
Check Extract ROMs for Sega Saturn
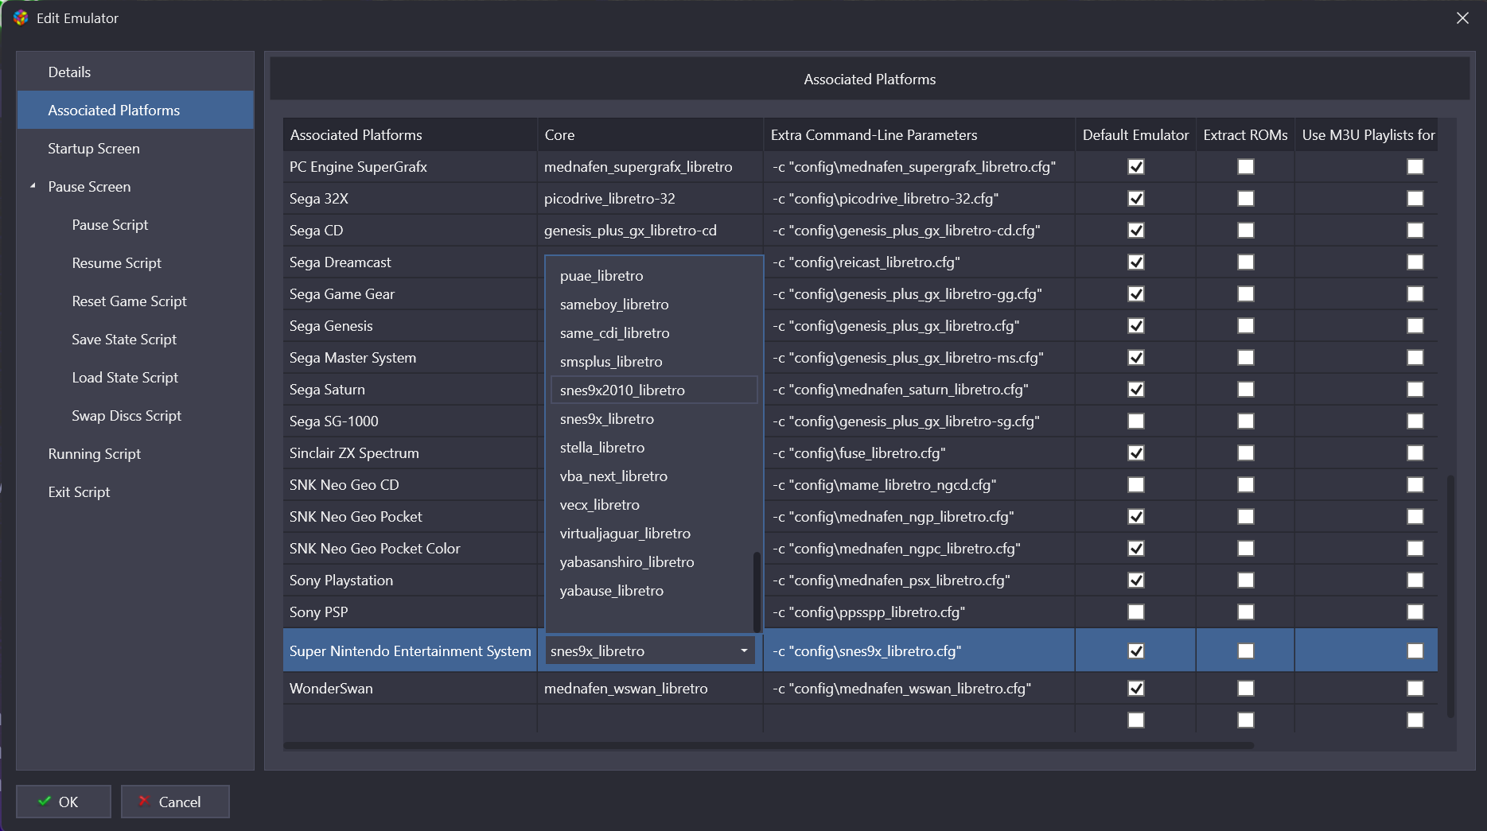(x=1246, y=390)
